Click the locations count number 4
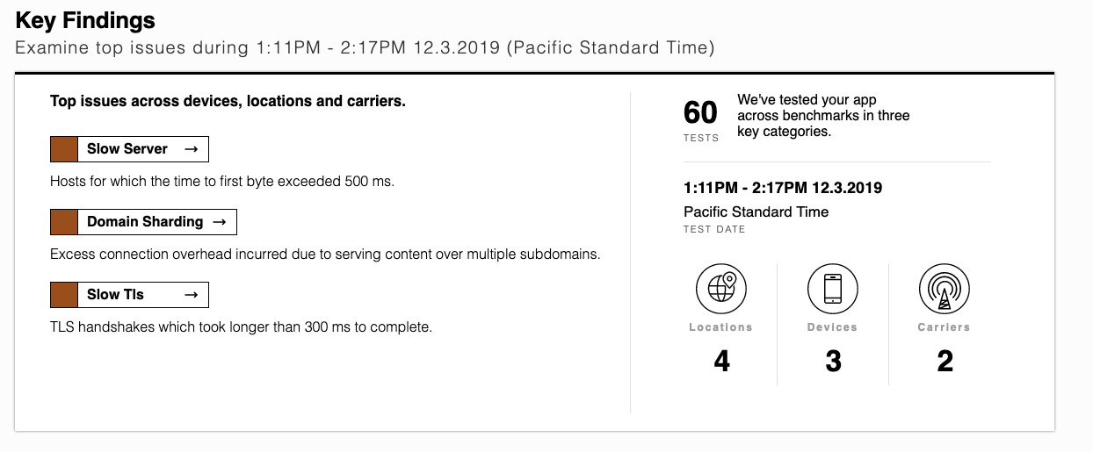 (722, 361)
